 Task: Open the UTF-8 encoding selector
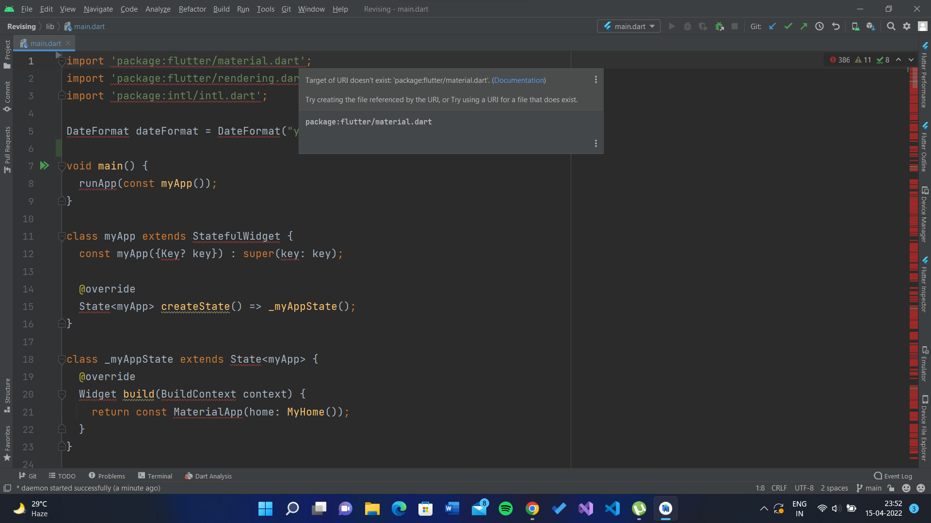tap(804, 488)
